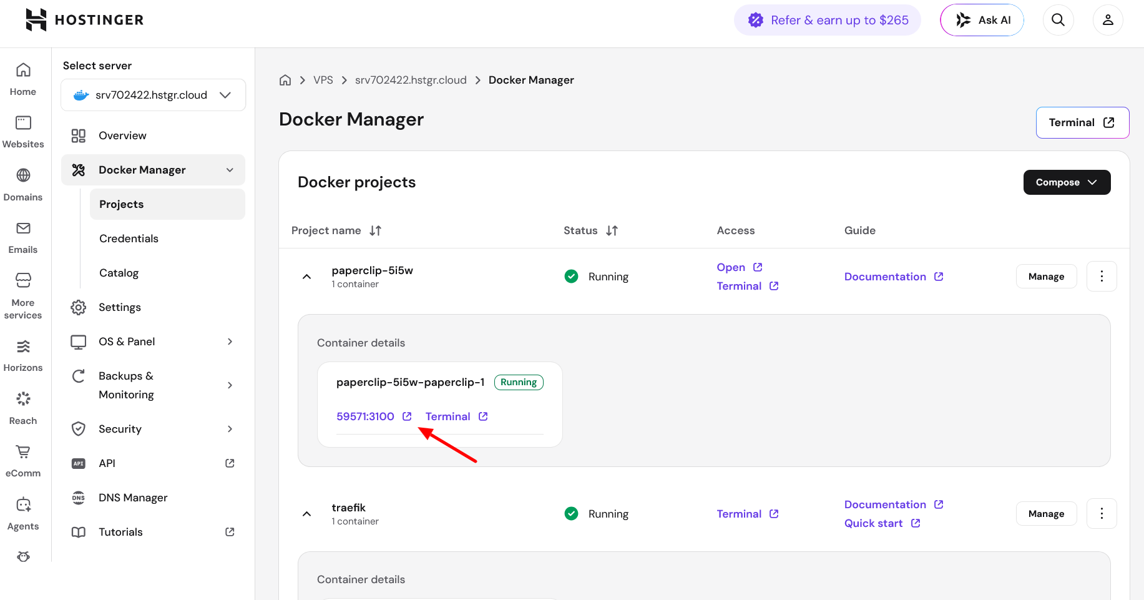Click traefik Running status text
This screenshot has height=600, width=1144.
[x=608, y=514]
